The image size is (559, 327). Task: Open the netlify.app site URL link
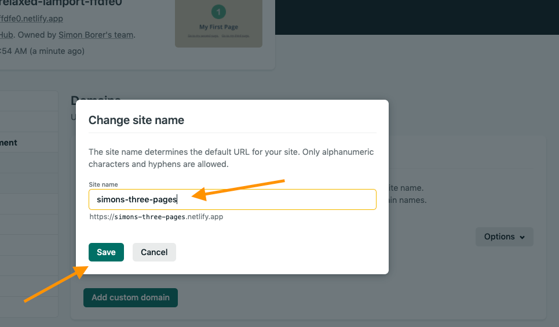[x=32, y=19]
